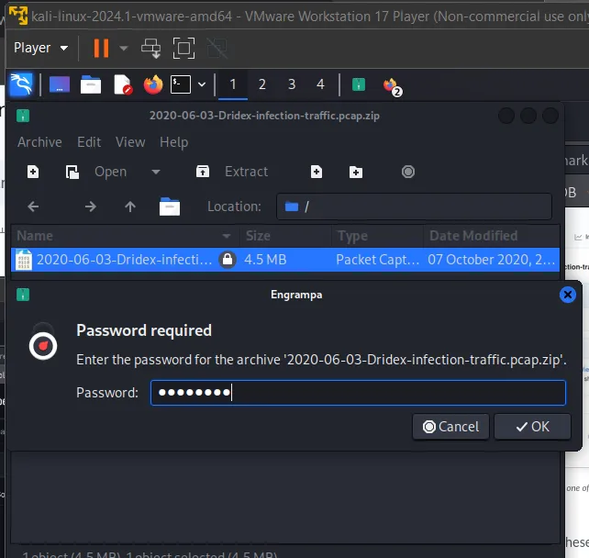This screenshot has height=558, width=589.
Task: Expand the terminal launcher dropdown arrow
Action: [x=202, y=84]
